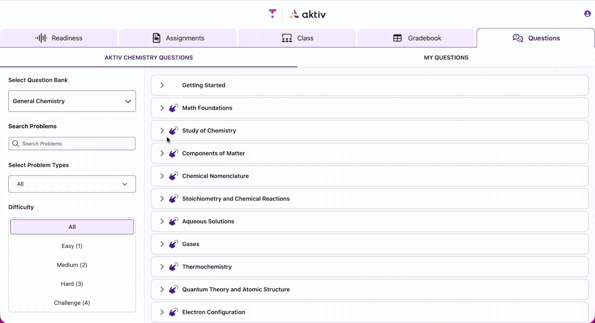This screenshot has height=323, width=595.
Task: Filter by Medium (2) difficulty
Action: point(72,265)
